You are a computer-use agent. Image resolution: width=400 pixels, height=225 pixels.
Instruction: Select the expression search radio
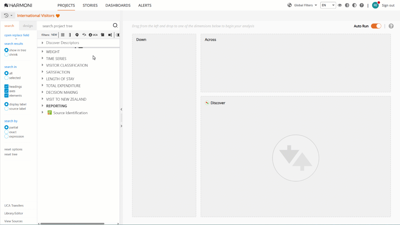click(x=7, y=137)
